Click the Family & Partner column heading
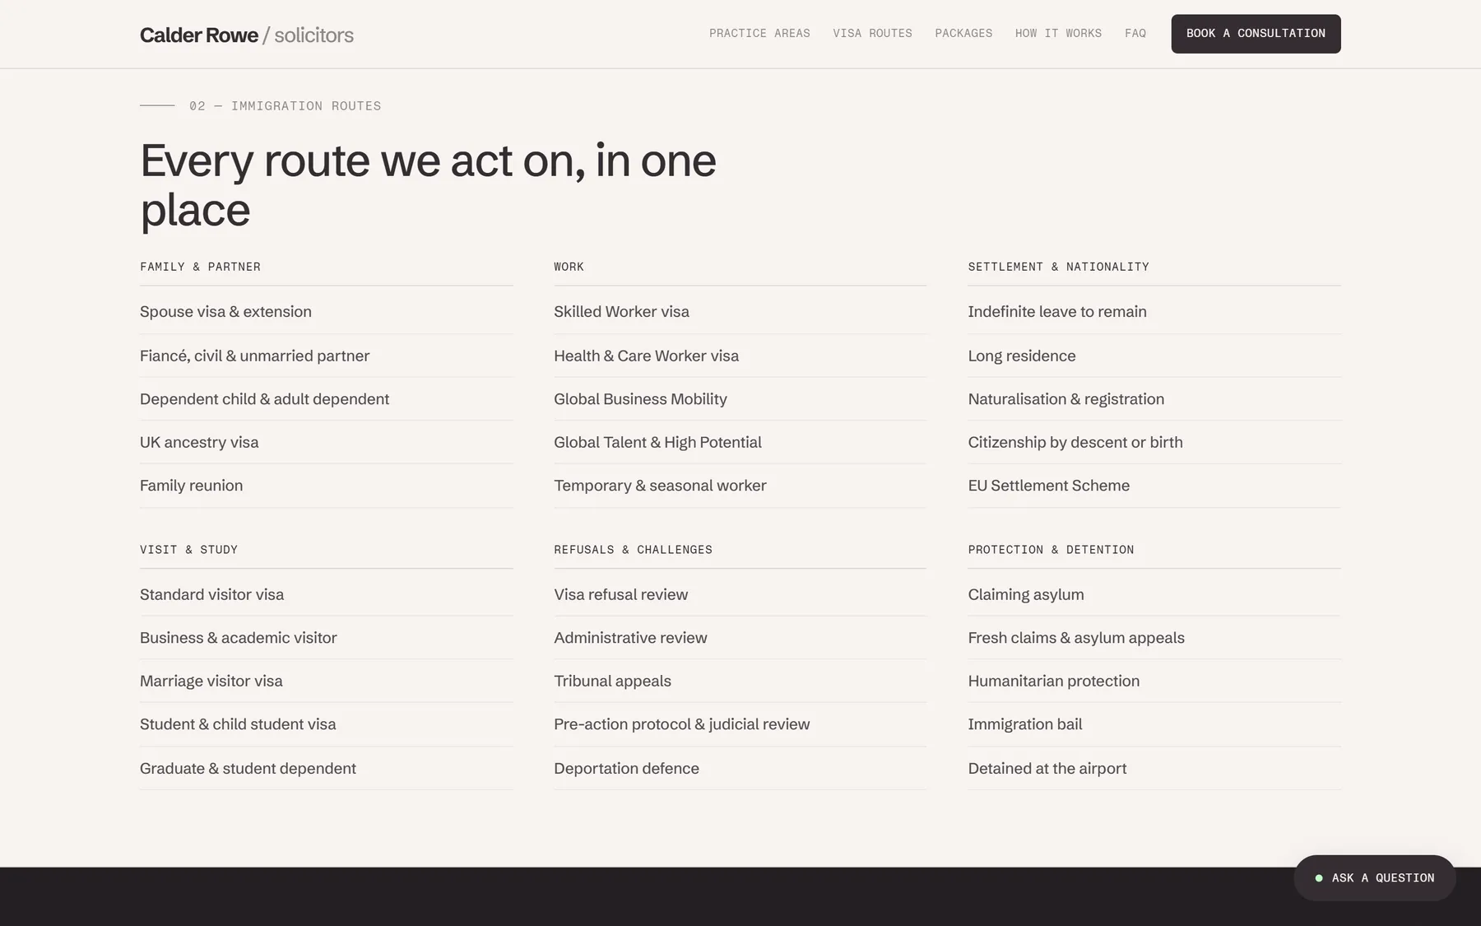 click(200, 267)
